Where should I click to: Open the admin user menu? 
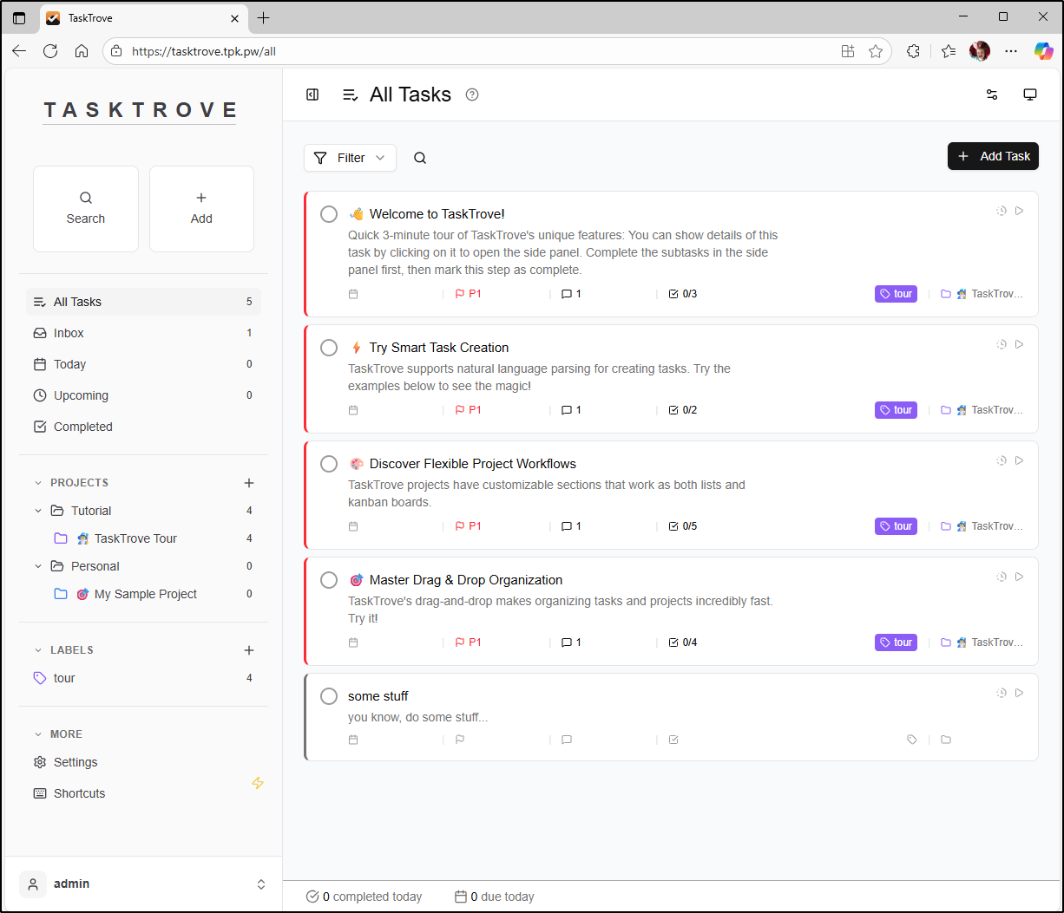143,884
